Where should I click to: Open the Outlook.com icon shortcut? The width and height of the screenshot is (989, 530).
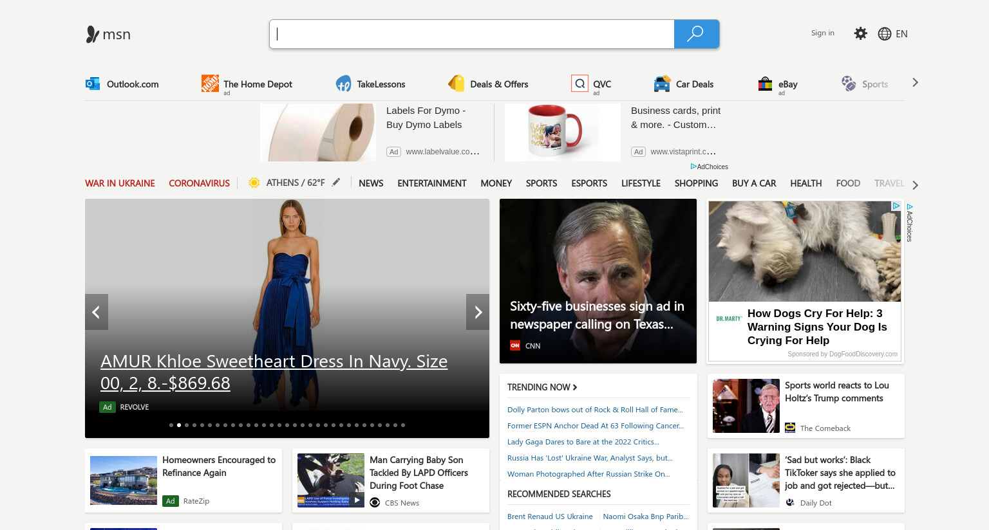pyautogui.click(x=93, y=84)
